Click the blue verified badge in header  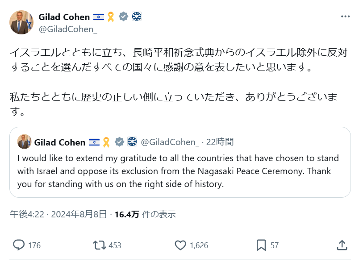[123, 17]
